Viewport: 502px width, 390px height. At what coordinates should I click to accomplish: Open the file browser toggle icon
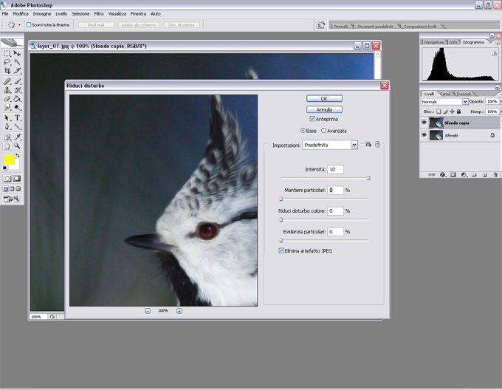(320, 25)
